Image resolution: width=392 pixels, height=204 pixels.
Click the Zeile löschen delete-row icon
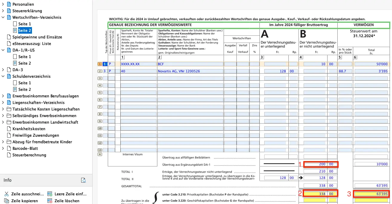[50, 200]
